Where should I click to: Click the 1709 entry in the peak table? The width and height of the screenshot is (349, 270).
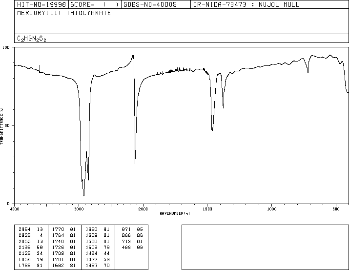[58, 253]
